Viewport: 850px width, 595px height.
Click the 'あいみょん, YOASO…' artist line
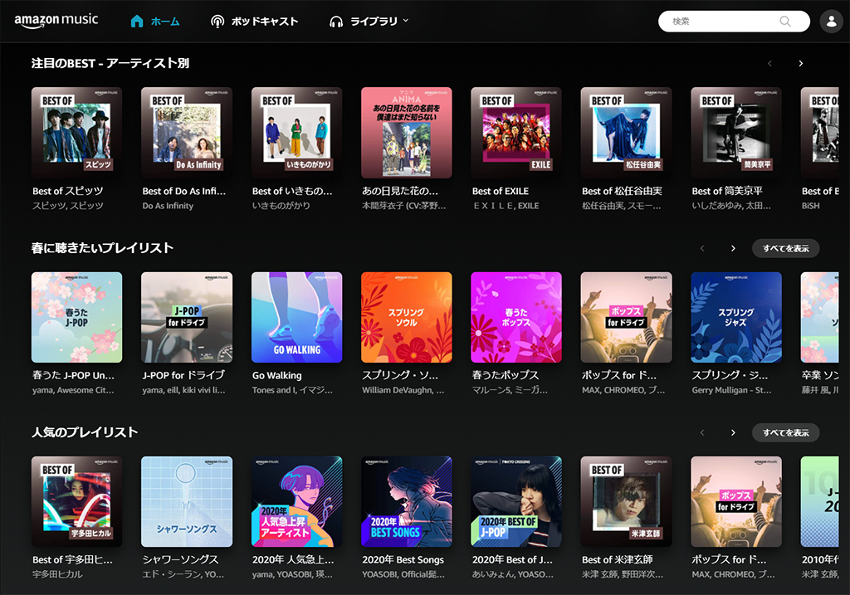(x=513, y=574)
